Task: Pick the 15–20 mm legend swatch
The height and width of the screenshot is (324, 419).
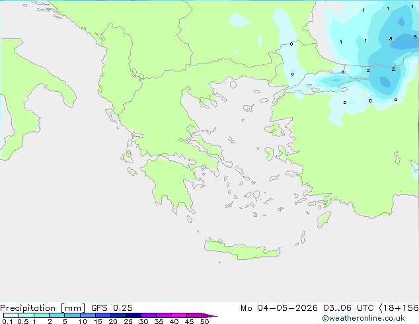Action: pyautogui.click(x=102, y=315)
